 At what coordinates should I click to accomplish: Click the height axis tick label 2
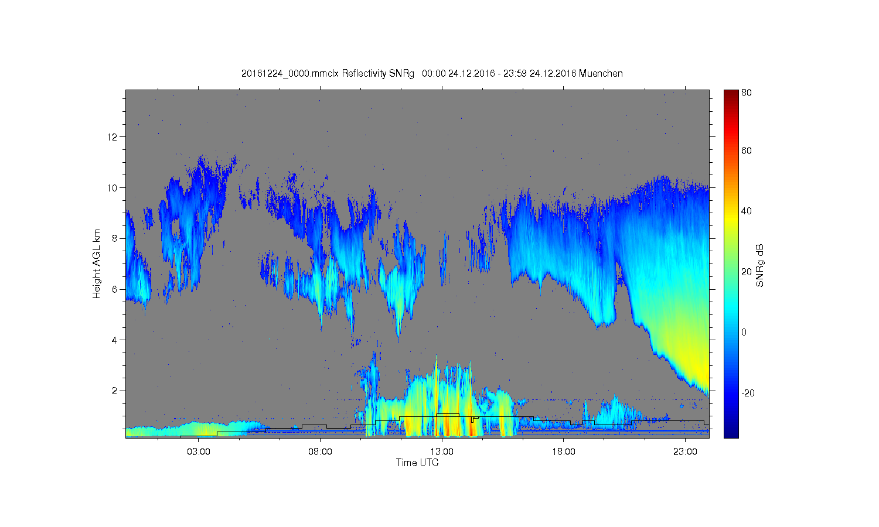click(x=115, y=391)
